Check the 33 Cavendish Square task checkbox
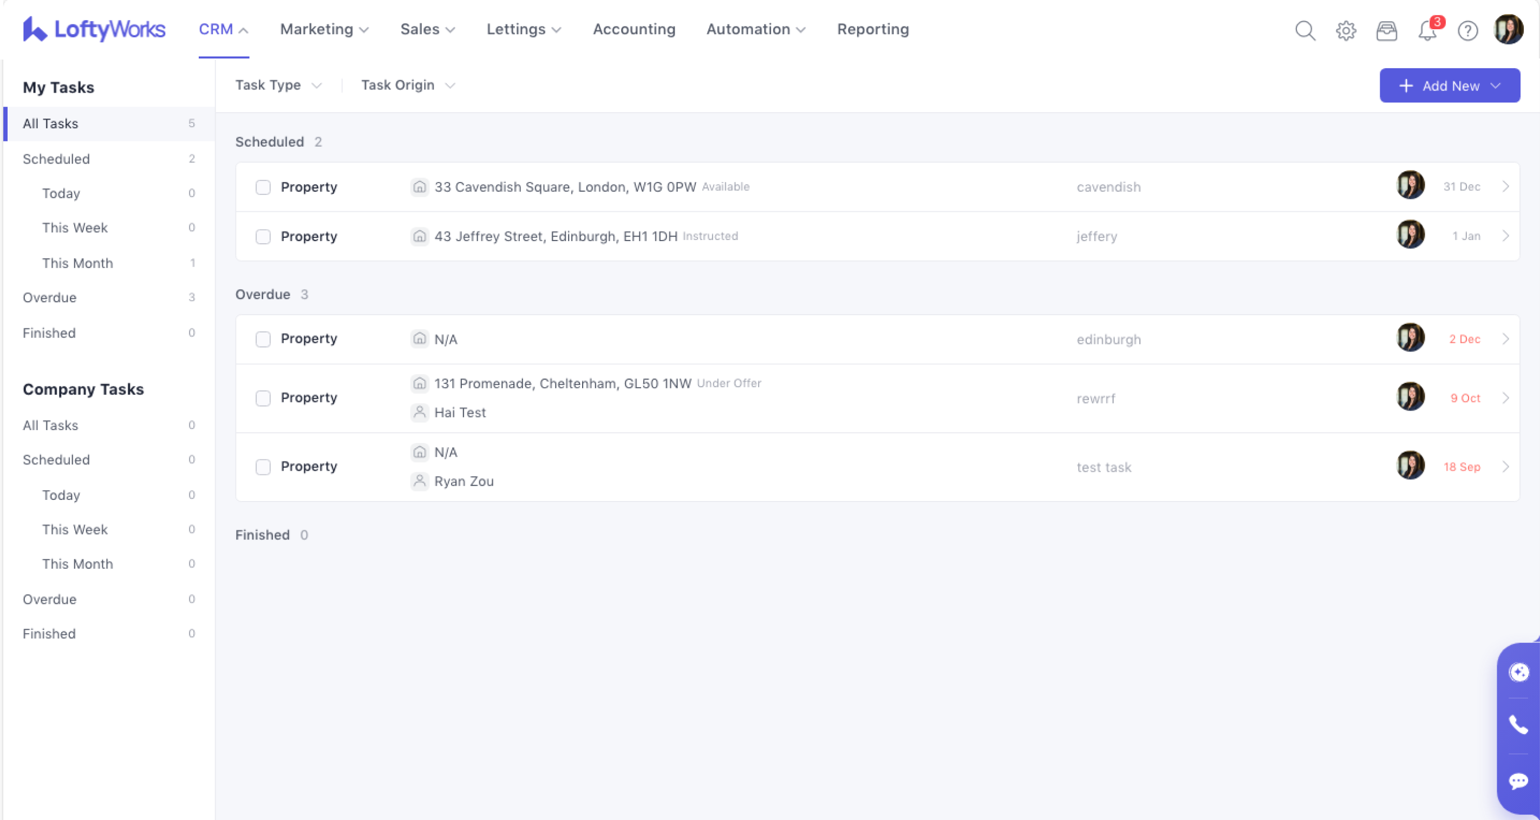The height and width of the screenshot is (820, 1540). tap(263, 187)
